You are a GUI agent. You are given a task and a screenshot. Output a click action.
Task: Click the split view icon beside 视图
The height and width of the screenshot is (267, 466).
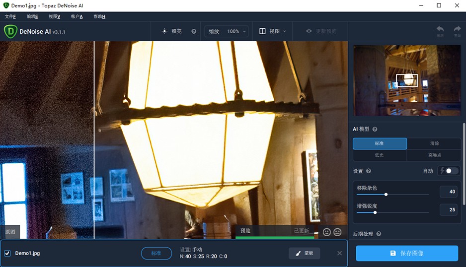click(262, 31)
